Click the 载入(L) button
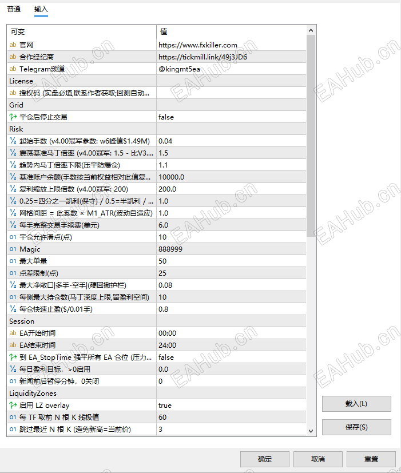Image resolution: width=401 pixels, height=473 pixels. pyautogui.click(x=356, y=404)
